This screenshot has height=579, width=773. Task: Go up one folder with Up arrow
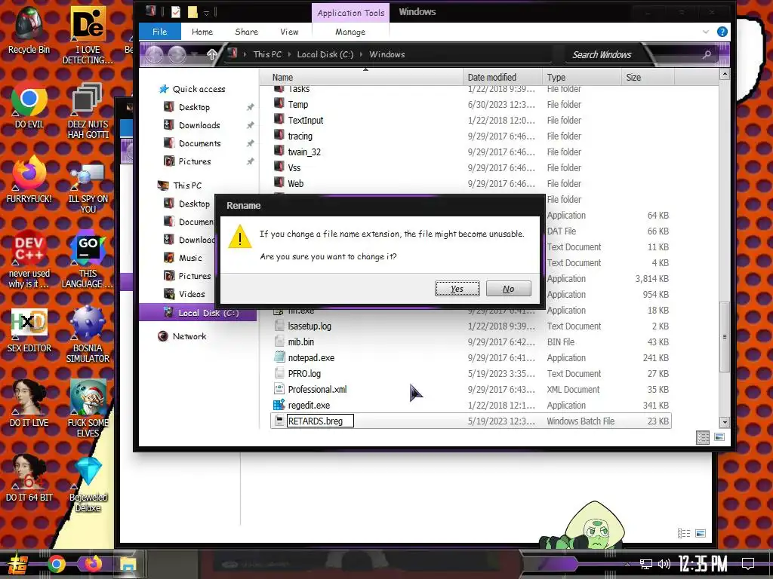tap(212, 54)
